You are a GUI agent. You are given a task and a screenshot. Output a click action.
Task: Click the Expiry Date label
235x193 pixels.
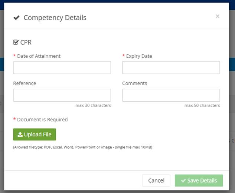click(x=139, y=56)
